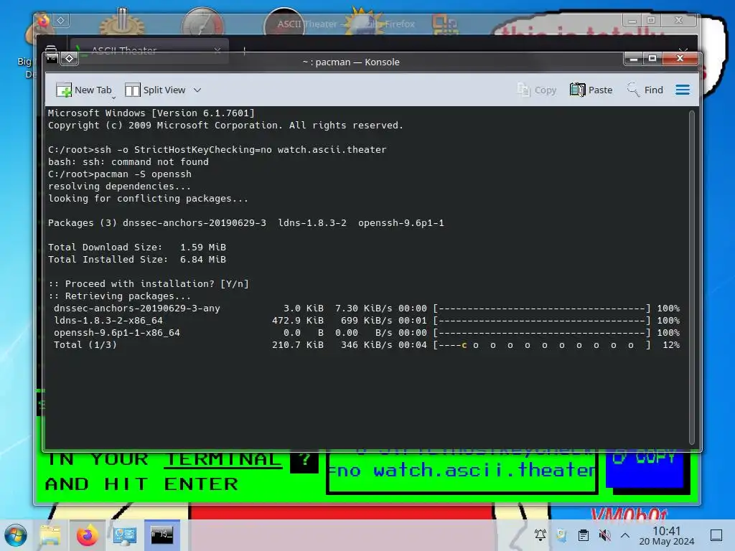The height and width of the screenshot is (551, 735).
Task: Click the 'Proceed with installation? [Y/n]' line
Action: coord(148,283)
